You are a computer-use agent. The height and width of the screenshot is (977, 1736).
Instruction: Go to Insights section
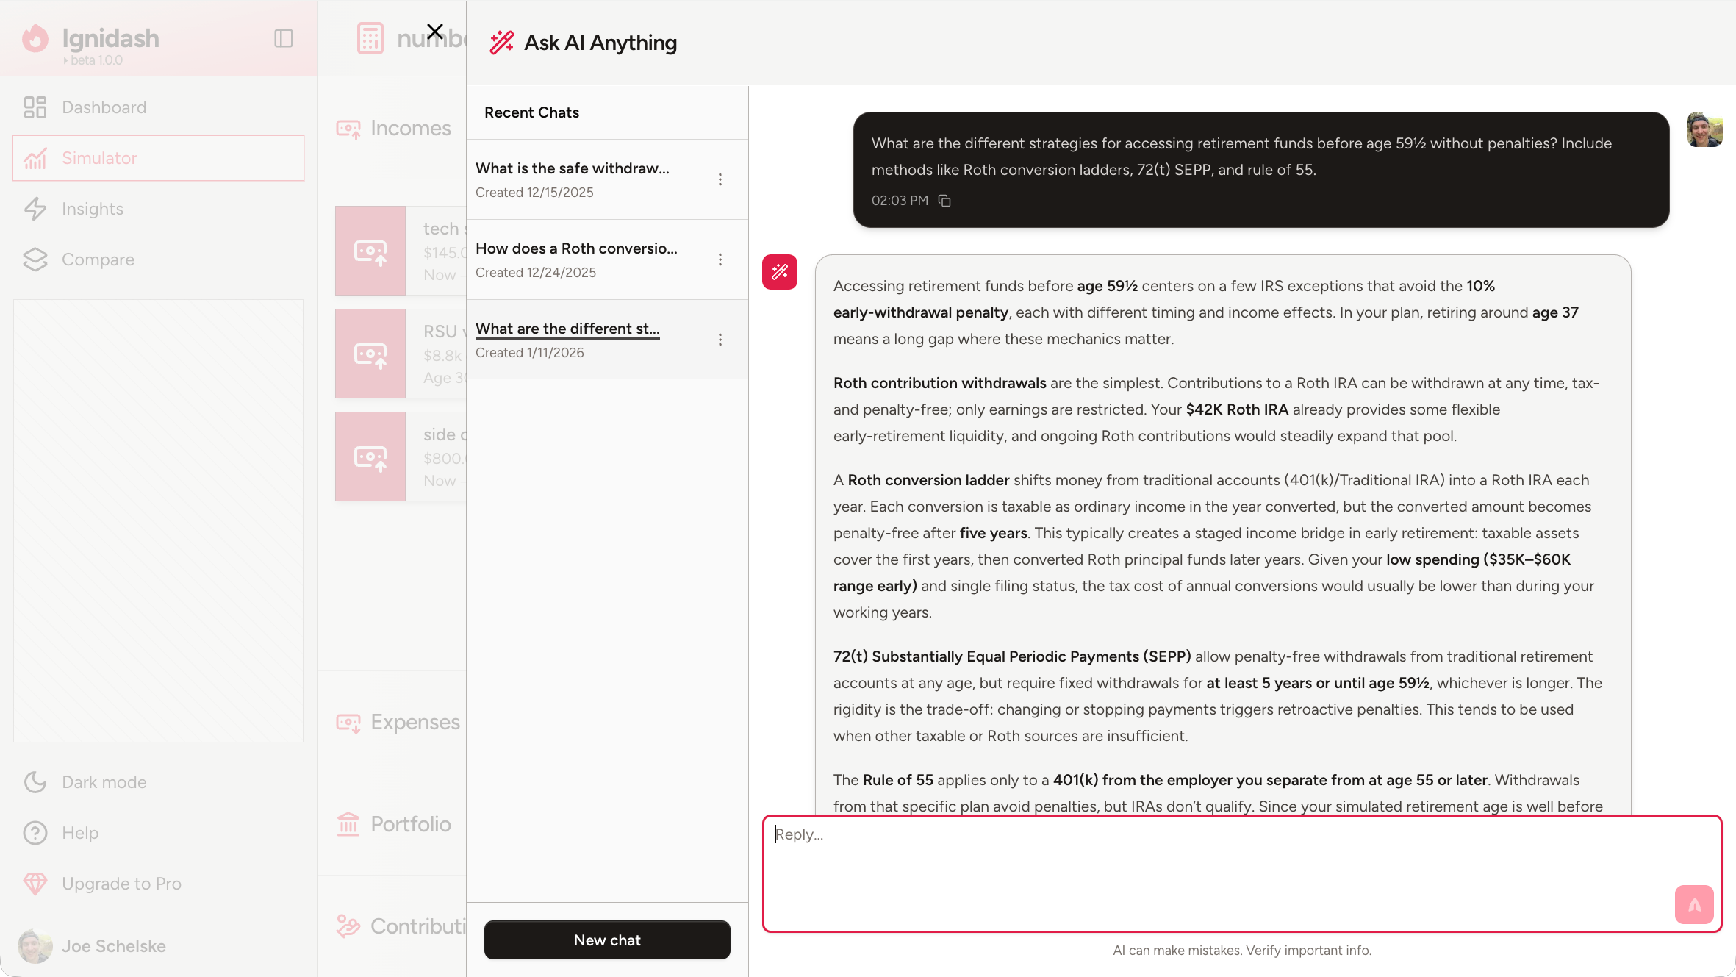(x=92, y=209)
